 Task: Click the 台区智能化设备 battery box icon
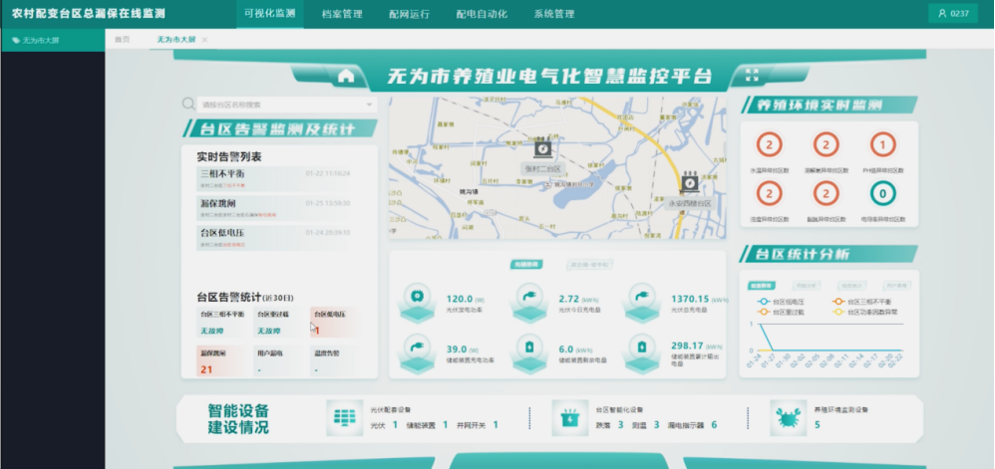click(570, 417)
